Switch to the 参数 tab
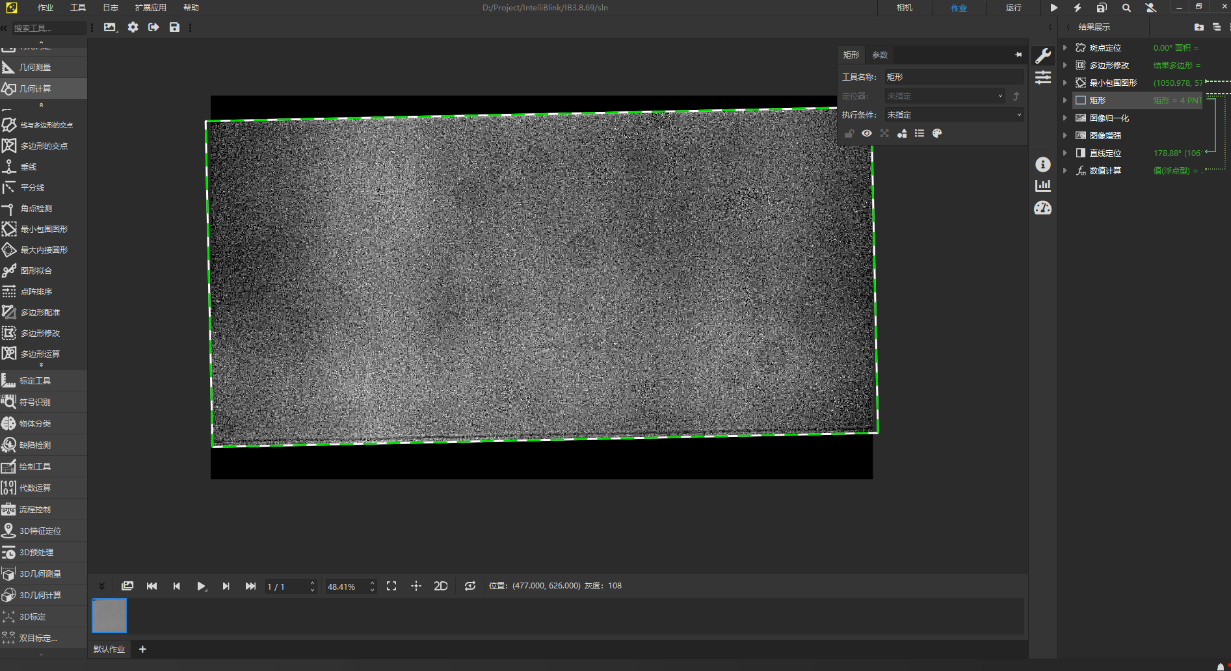Image resolution: width=1231 pixels, height=671 pixels. click(880, 55)
